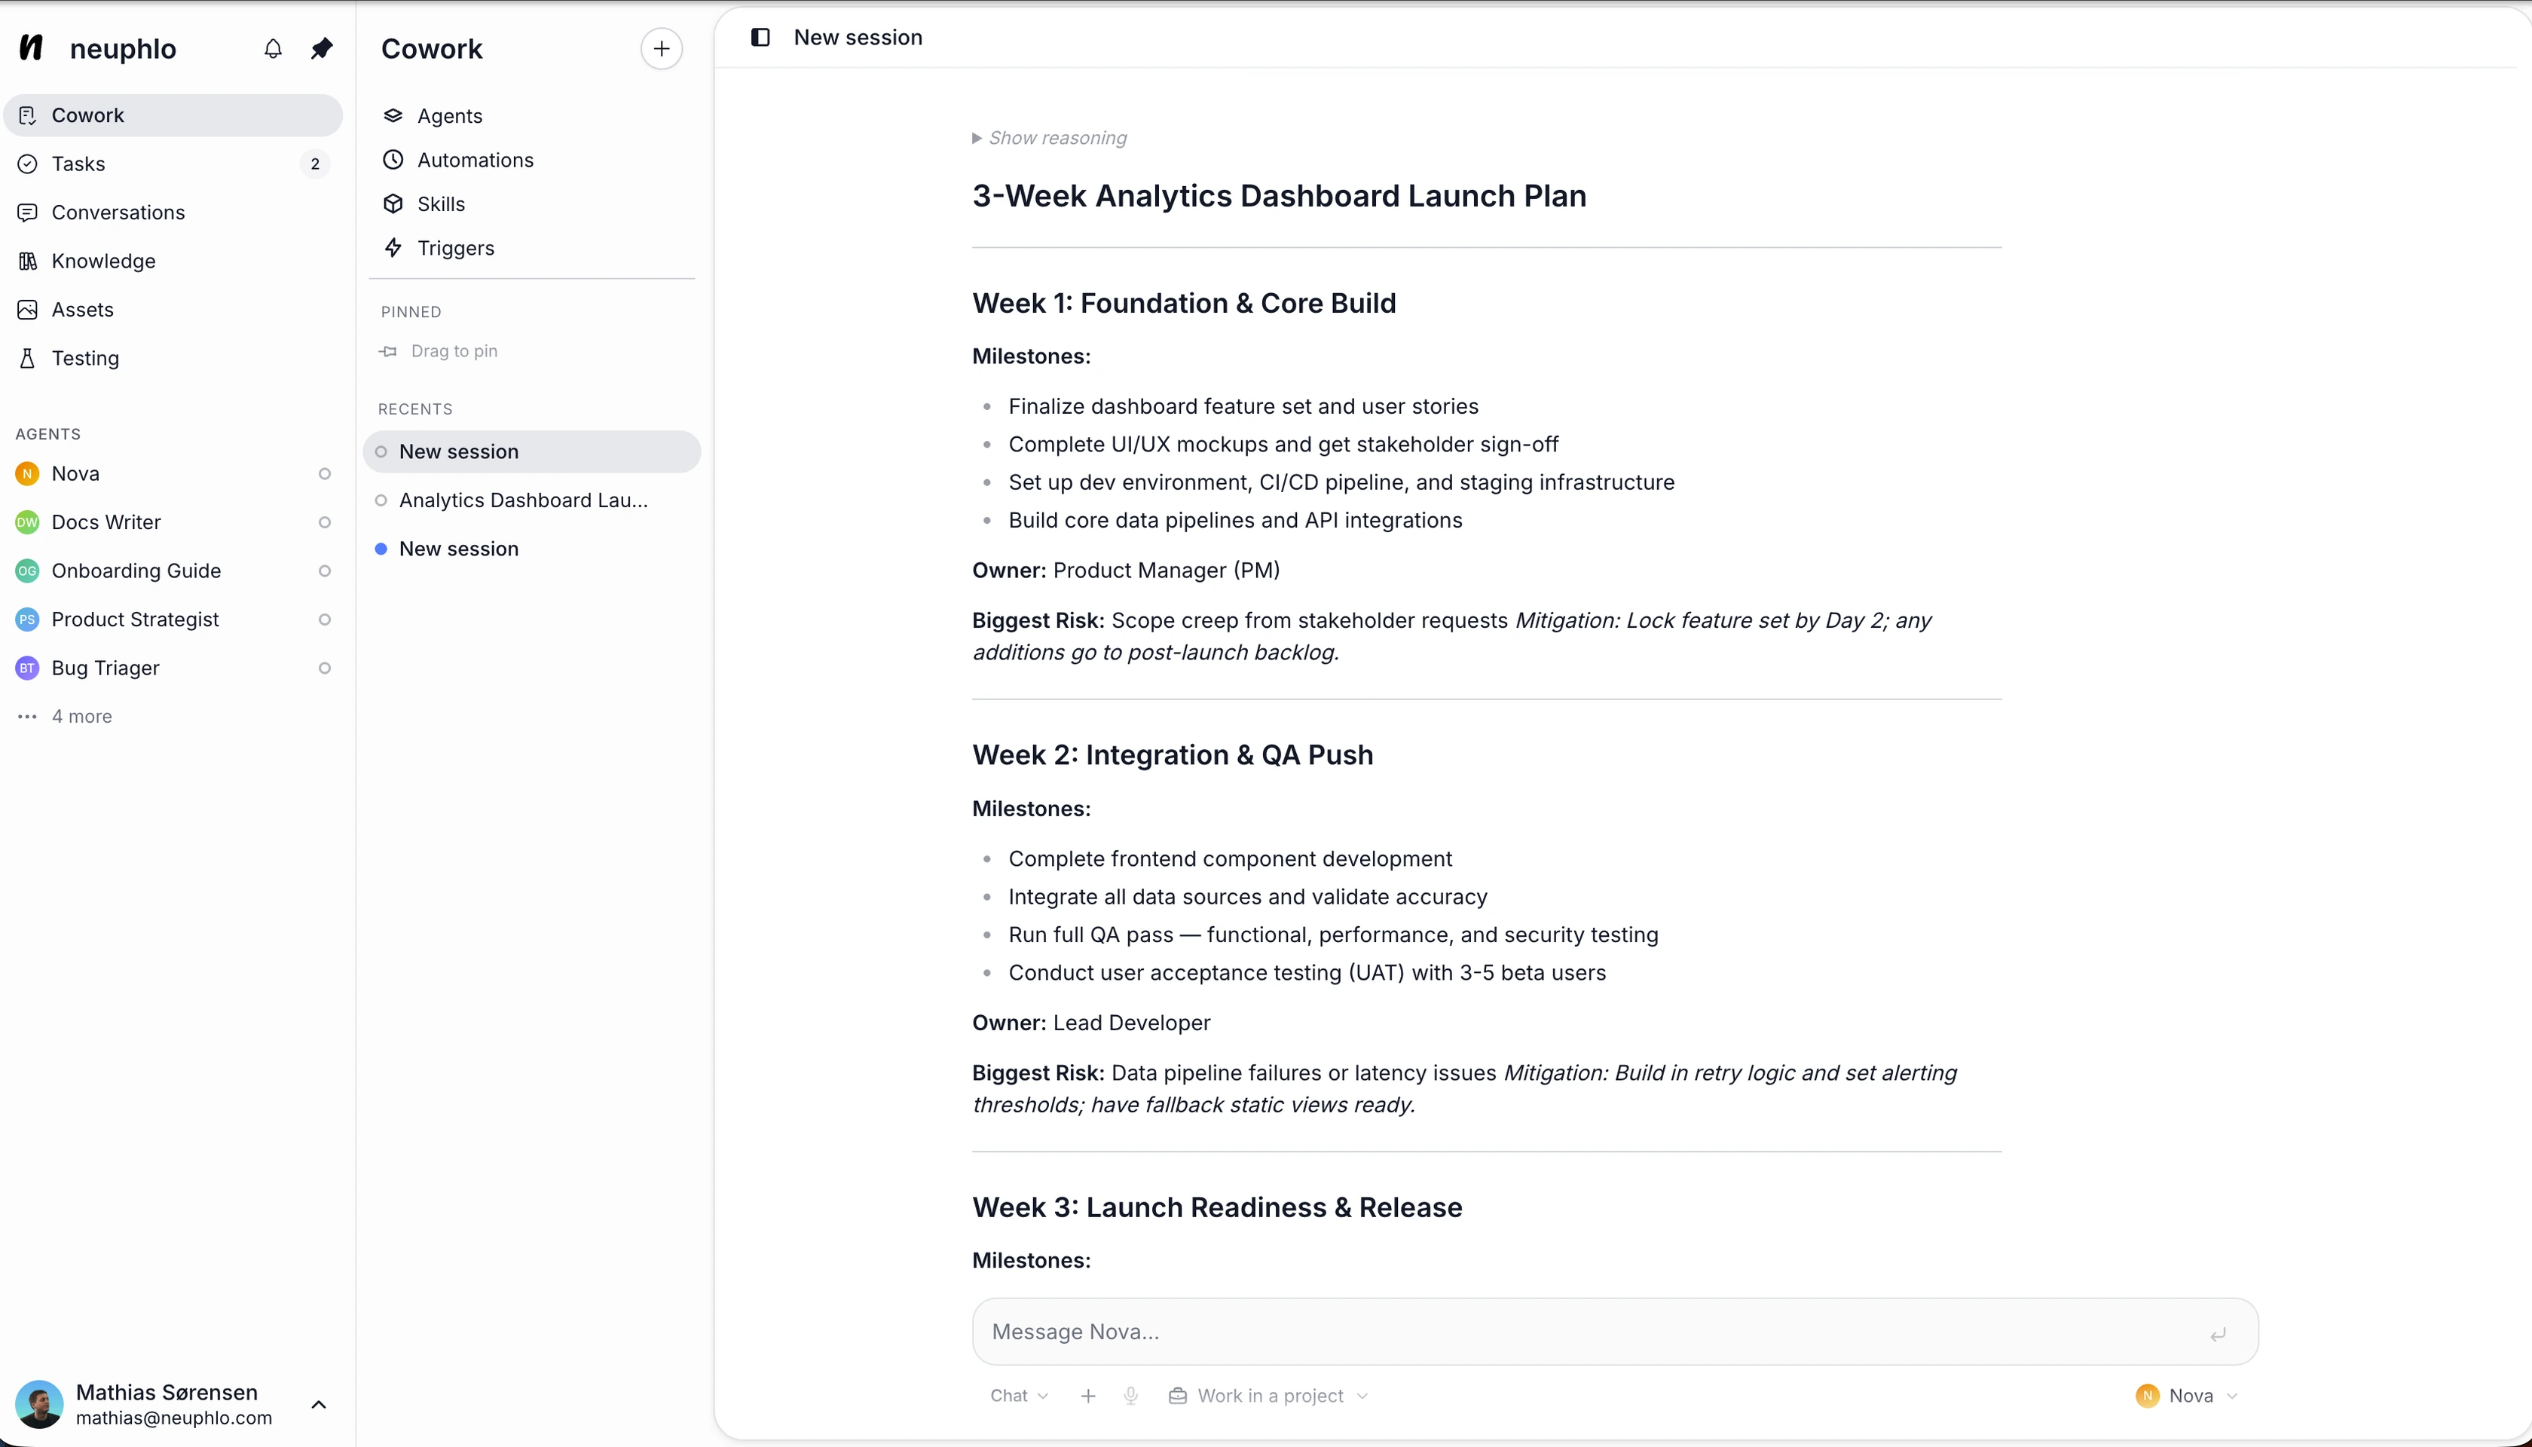
Task: Click Product Strategist status circle
Action: tap(324, 620)
